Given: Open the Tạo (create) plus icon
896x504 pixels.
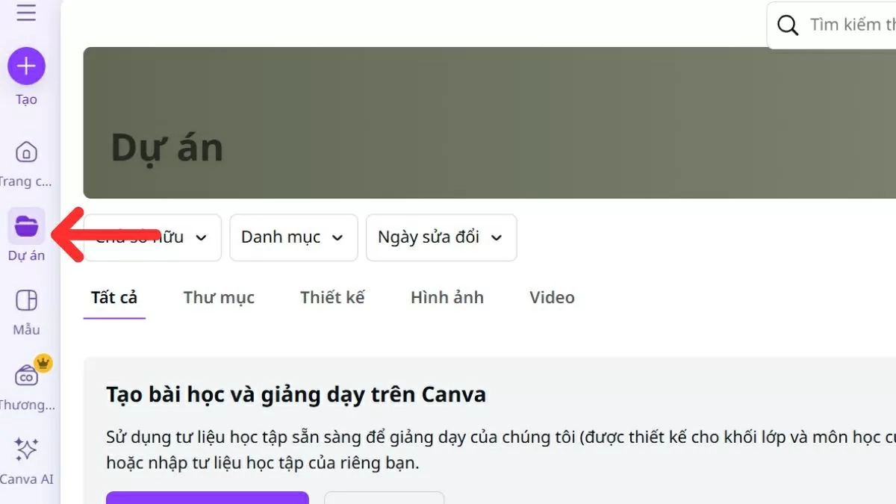Looking at the screenshot, I should point(26,66).
